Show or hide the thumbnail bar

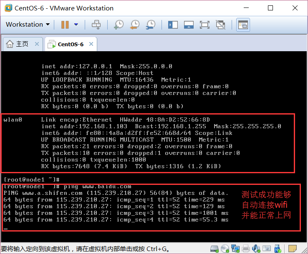189,25
